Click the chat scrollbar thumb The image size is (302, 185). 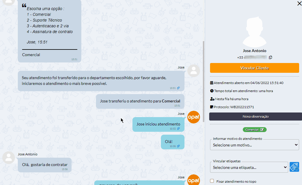(203, 81)
